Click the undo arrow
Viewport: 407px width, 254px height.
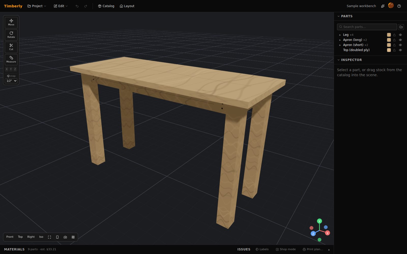pos(77,6)
